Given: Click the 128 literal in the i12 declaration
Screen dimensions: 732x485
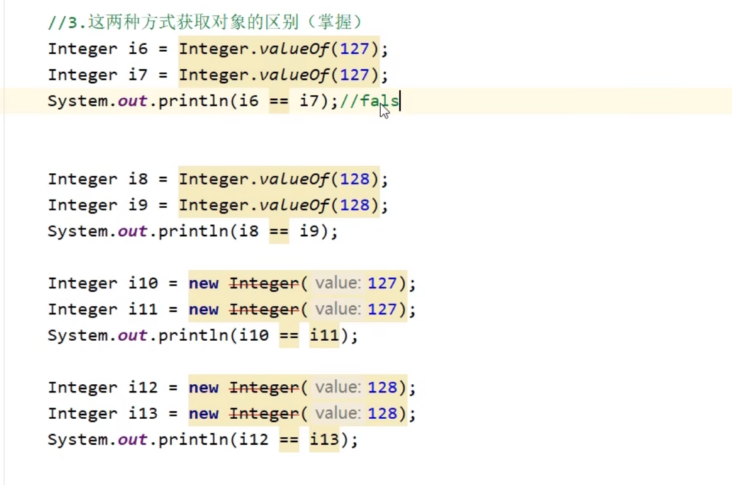Looking at the screenshot, I should coord(382,387).
